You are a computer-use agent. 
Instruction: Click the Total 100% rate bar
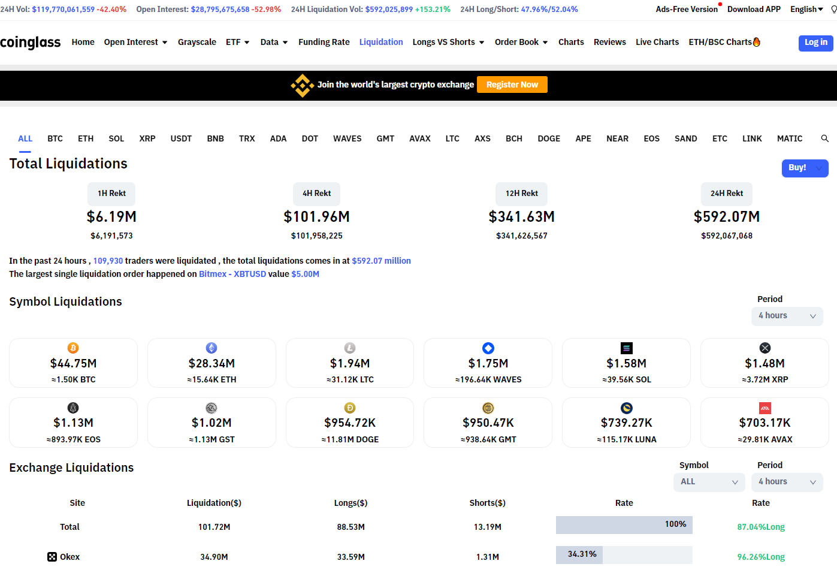(x=624, y=525)
